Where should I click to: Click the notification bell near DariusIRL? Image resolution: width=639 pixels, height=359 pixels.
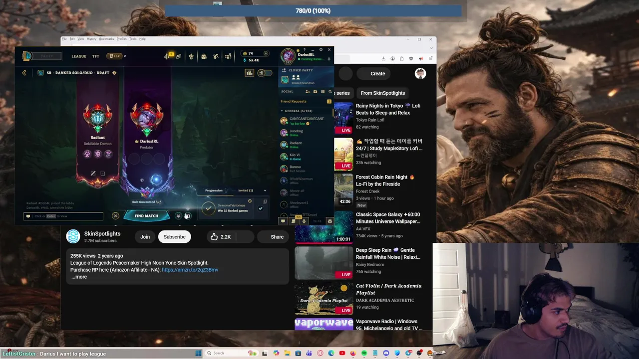click(x=329, y=59)
